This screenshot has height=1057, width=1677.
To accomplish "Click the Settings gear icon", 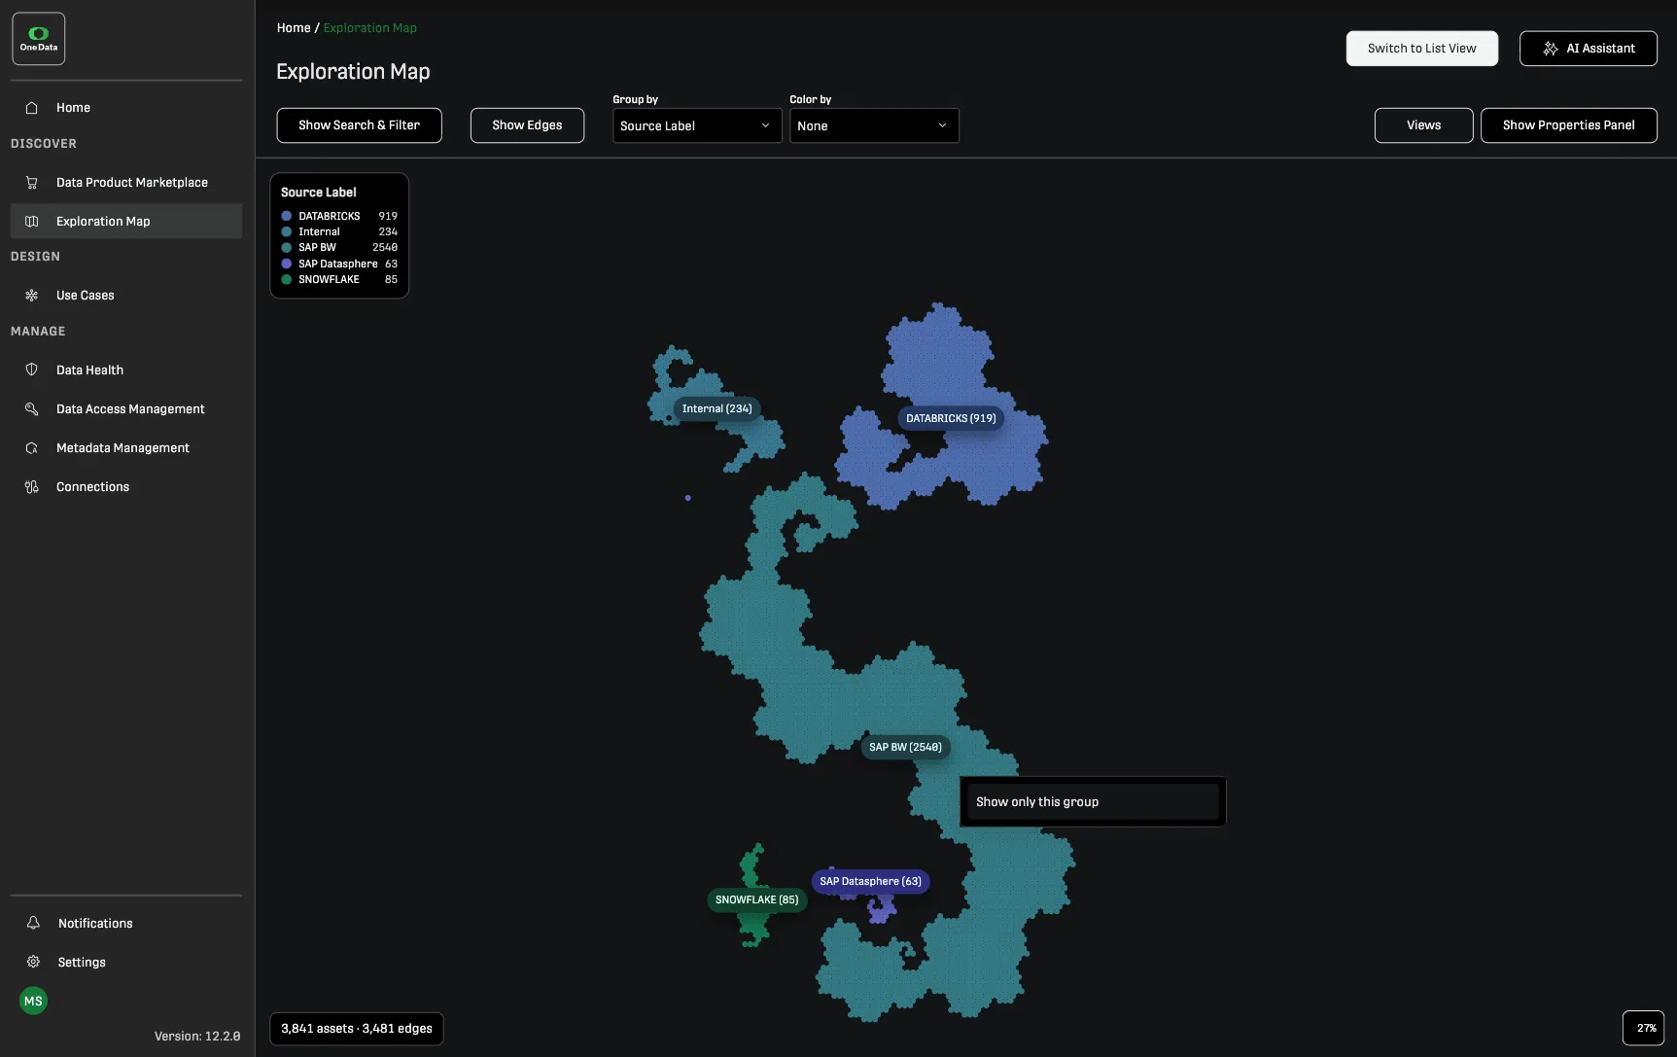I will [33, 962].
